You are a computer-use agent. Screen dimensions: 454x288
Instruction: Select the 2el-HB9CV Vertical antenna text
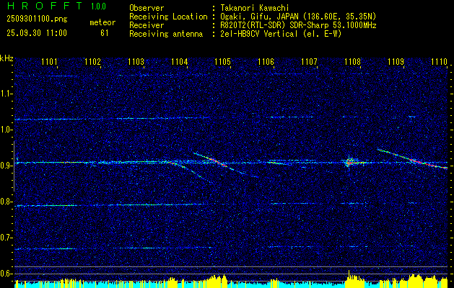pyautogui.click(x=281, y=34)
